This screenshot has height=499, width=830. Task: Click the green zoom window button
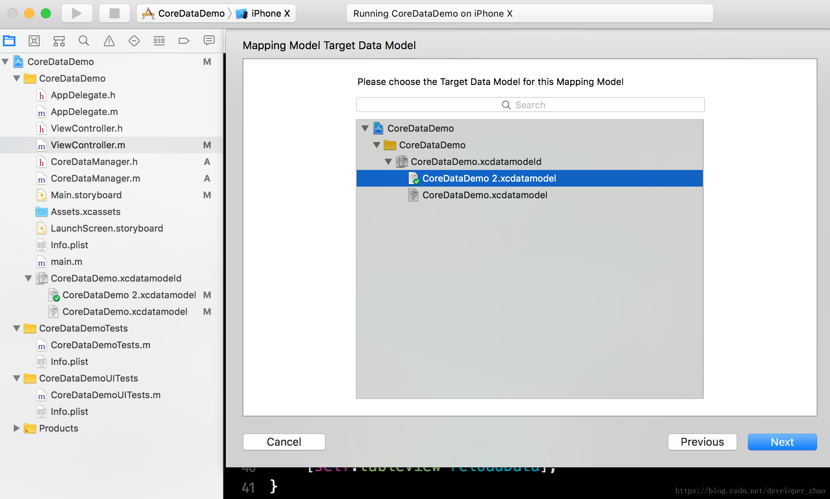pos(46,13)
